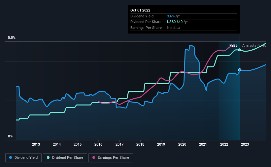
Task: Click the teal data point marker on chart
Action: click(240, 50)
